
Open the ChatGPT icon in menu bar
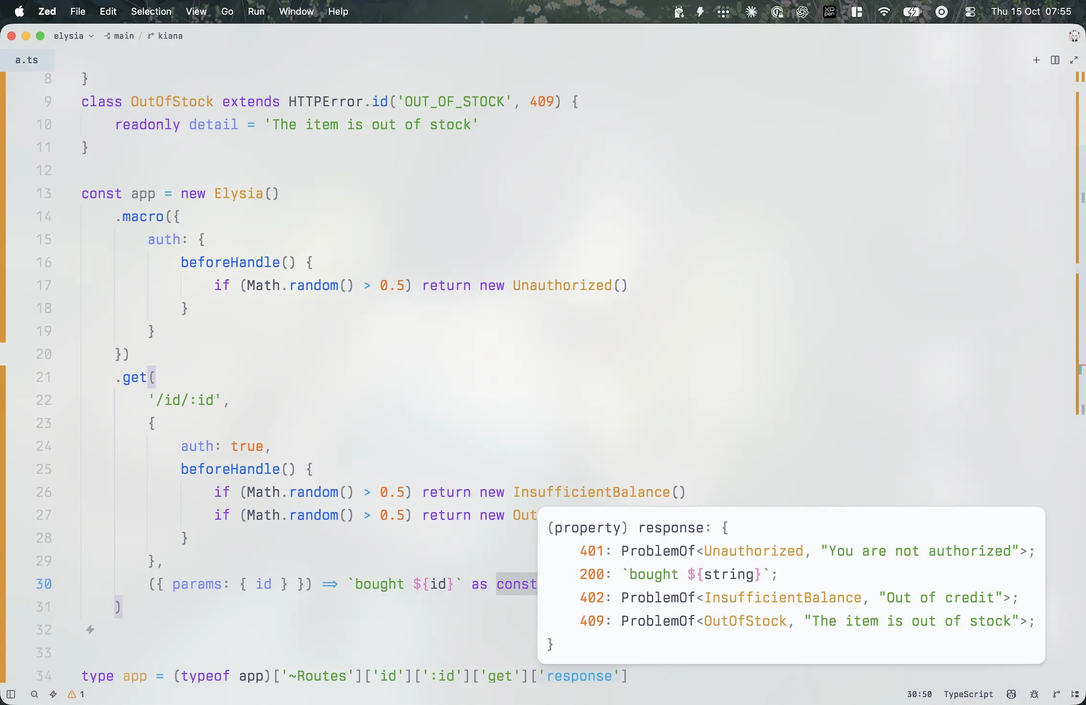pyautogui.click(x=803, y=11)
